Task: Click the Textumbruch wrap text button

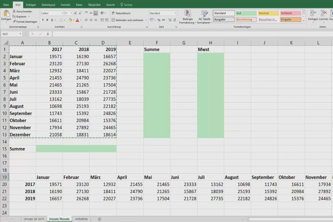Action: point(121,13)
